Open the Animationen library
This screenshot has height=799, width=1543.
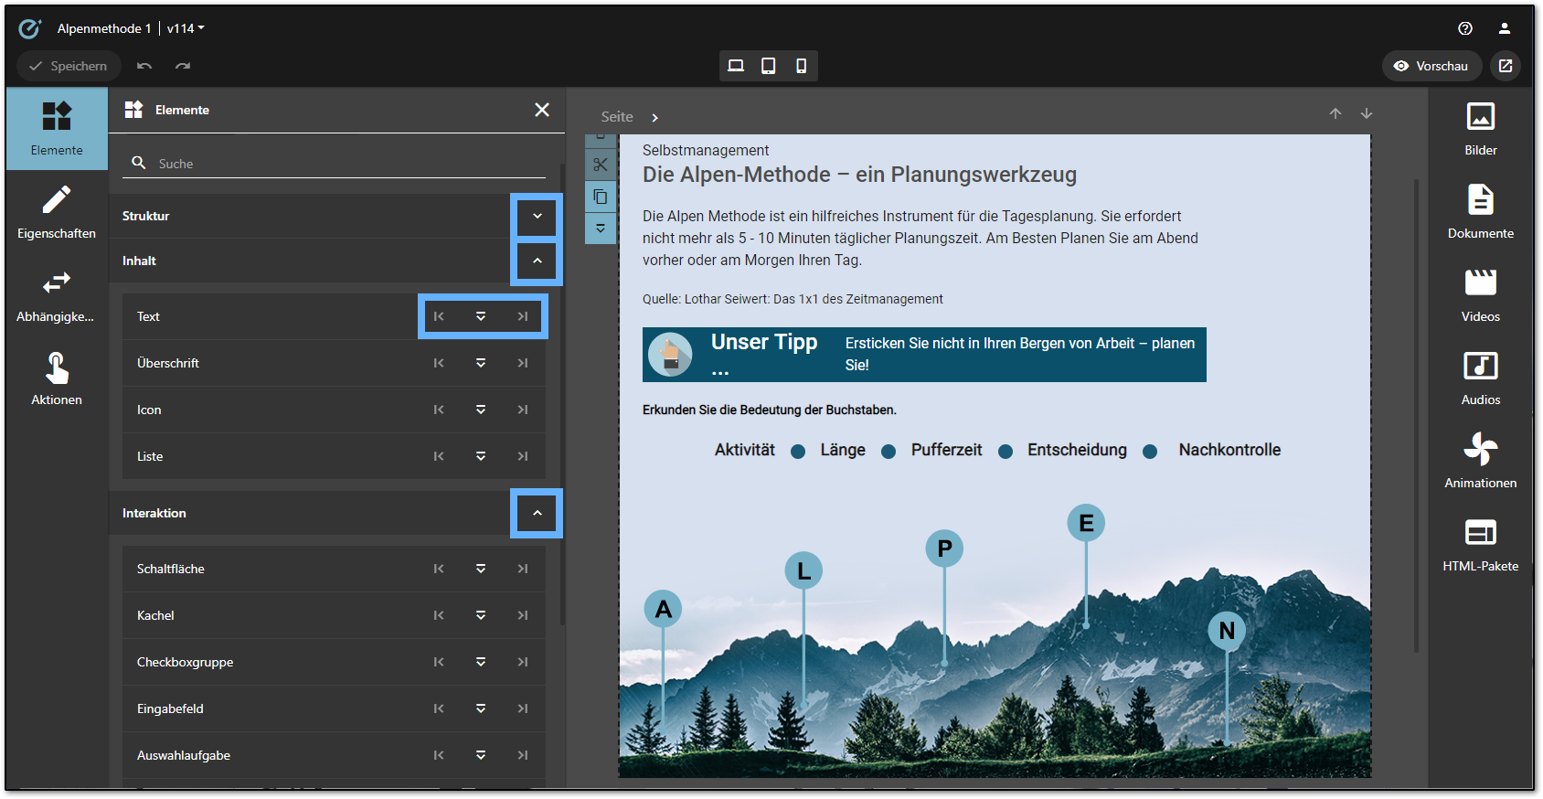1480,462
